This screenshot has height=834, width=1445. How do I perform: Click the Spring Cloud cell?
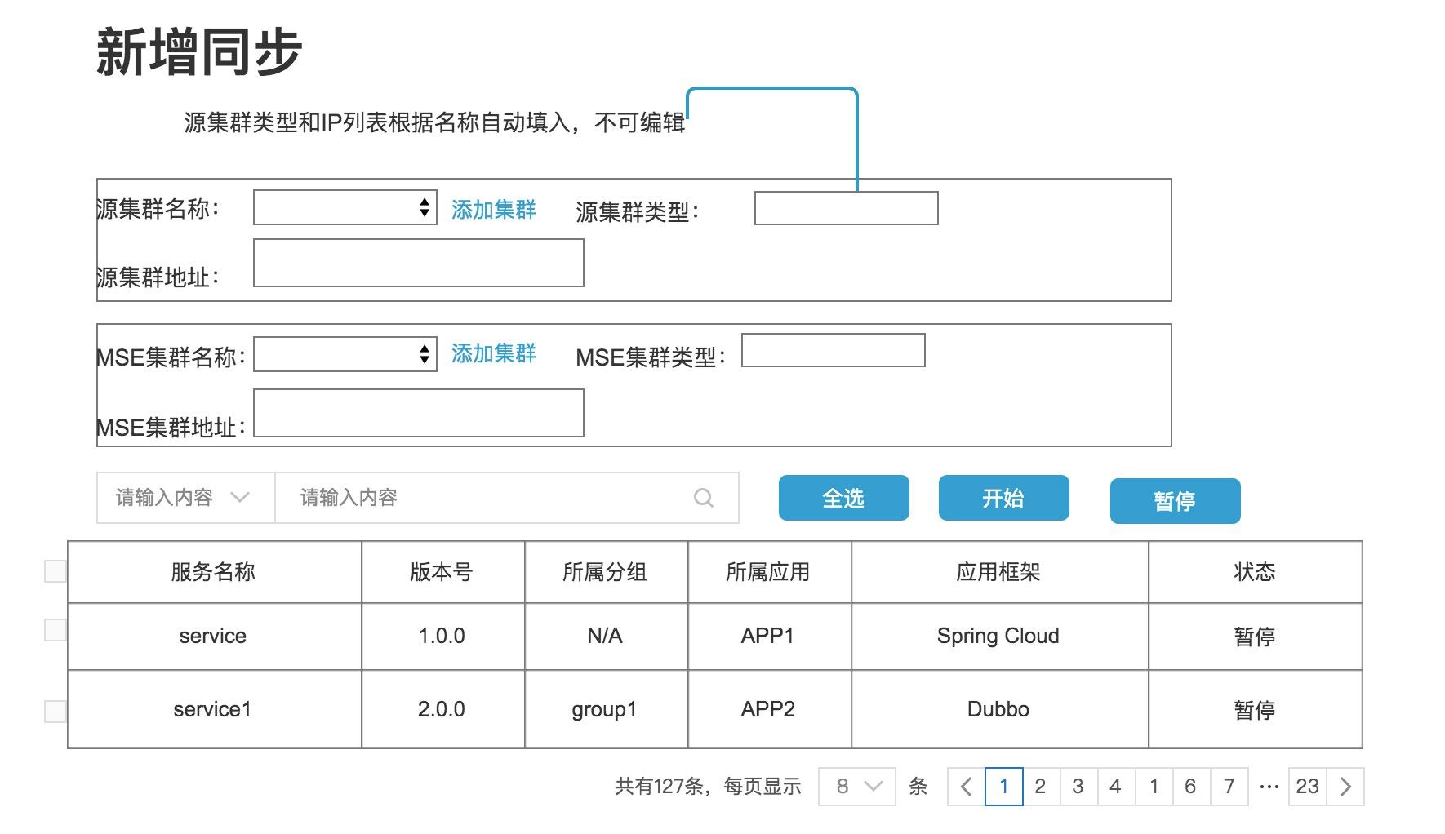click(999, 637)
